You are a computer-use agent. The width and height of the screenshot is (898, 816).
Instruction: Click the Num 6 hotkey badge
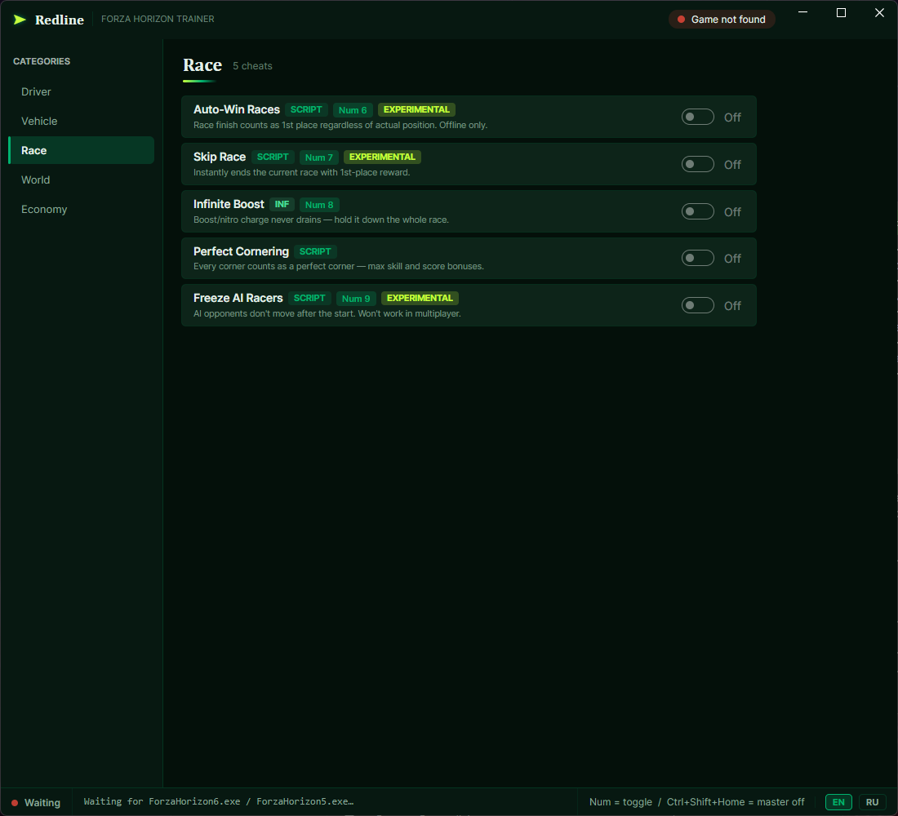[353, 110]
